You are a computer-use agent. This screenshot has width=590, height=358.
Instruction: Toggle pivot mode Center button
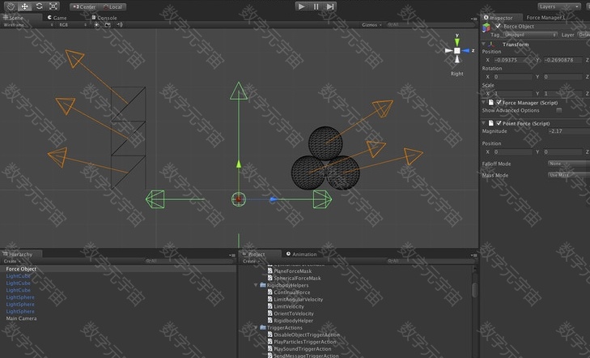click(84, 6)
